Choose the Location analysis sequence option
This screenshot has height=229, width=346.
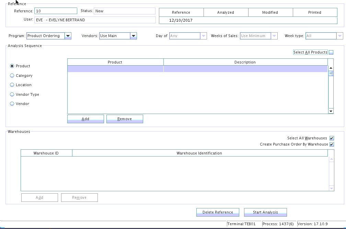tap(12, 85)
